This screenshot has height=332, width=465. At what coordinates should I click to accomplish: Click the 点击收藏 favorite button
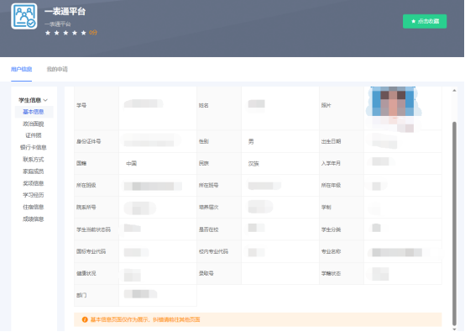(425, 21)
